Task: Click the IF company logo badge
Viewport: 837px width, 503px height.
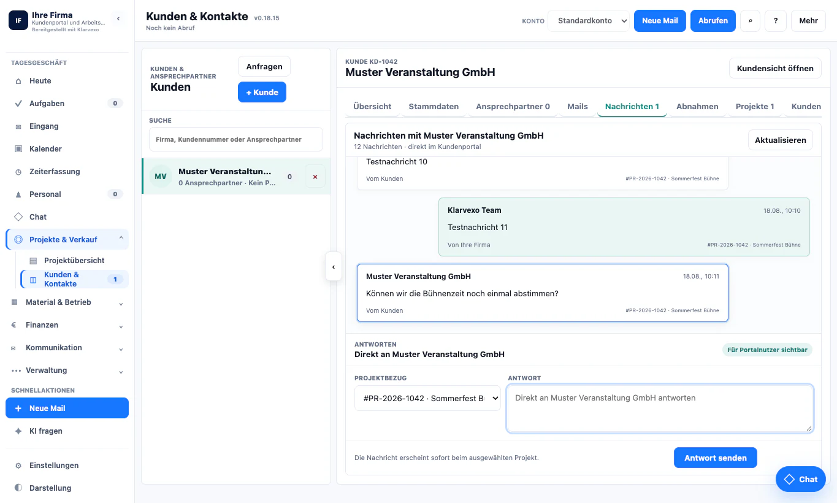Action: 18,20
